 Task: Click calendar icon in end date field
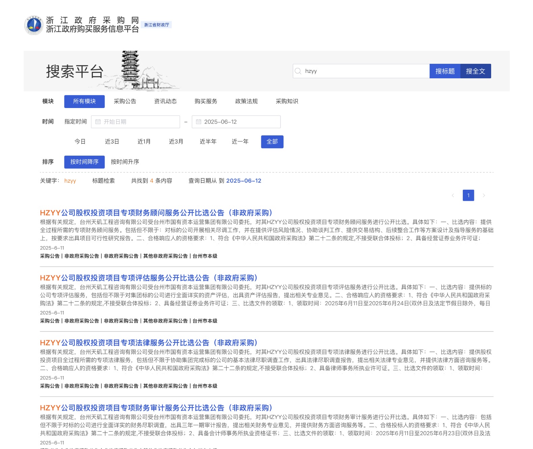[198, 122]
